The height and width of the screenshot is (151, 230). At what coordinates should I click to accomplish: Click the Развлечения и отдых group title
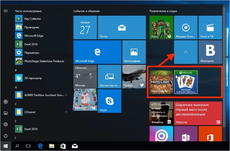[x=163, y=11]
